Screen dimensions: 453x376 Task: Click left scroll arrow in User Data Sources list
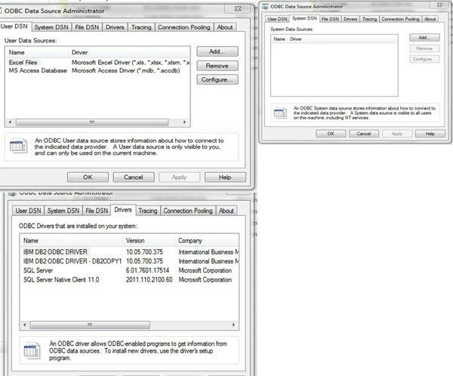(x=10, y=122)
